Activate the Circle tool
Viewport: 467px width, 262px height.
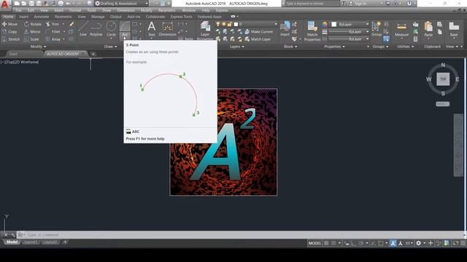111,29
